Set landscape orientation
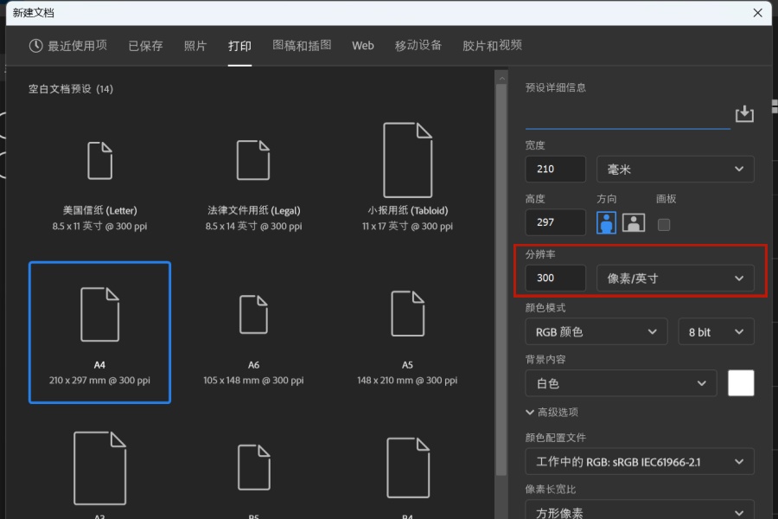The width and height of the screenshot is (778, 519). [634, 222]
